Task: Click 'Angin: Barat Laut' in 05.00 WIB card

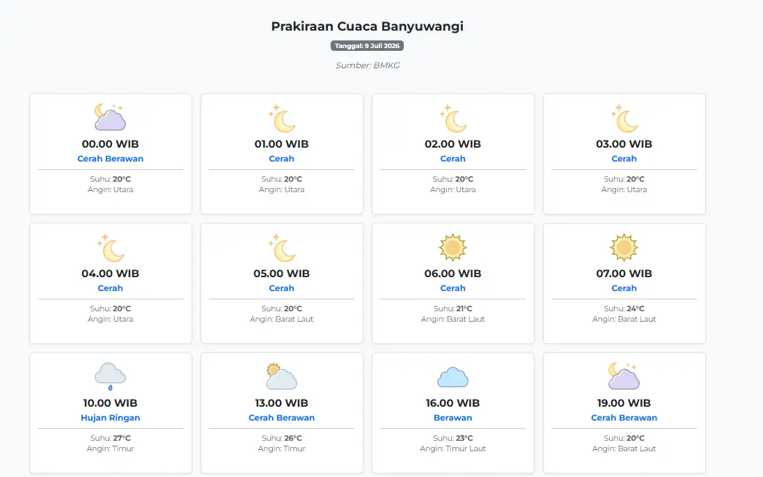Action: [282, 320]
